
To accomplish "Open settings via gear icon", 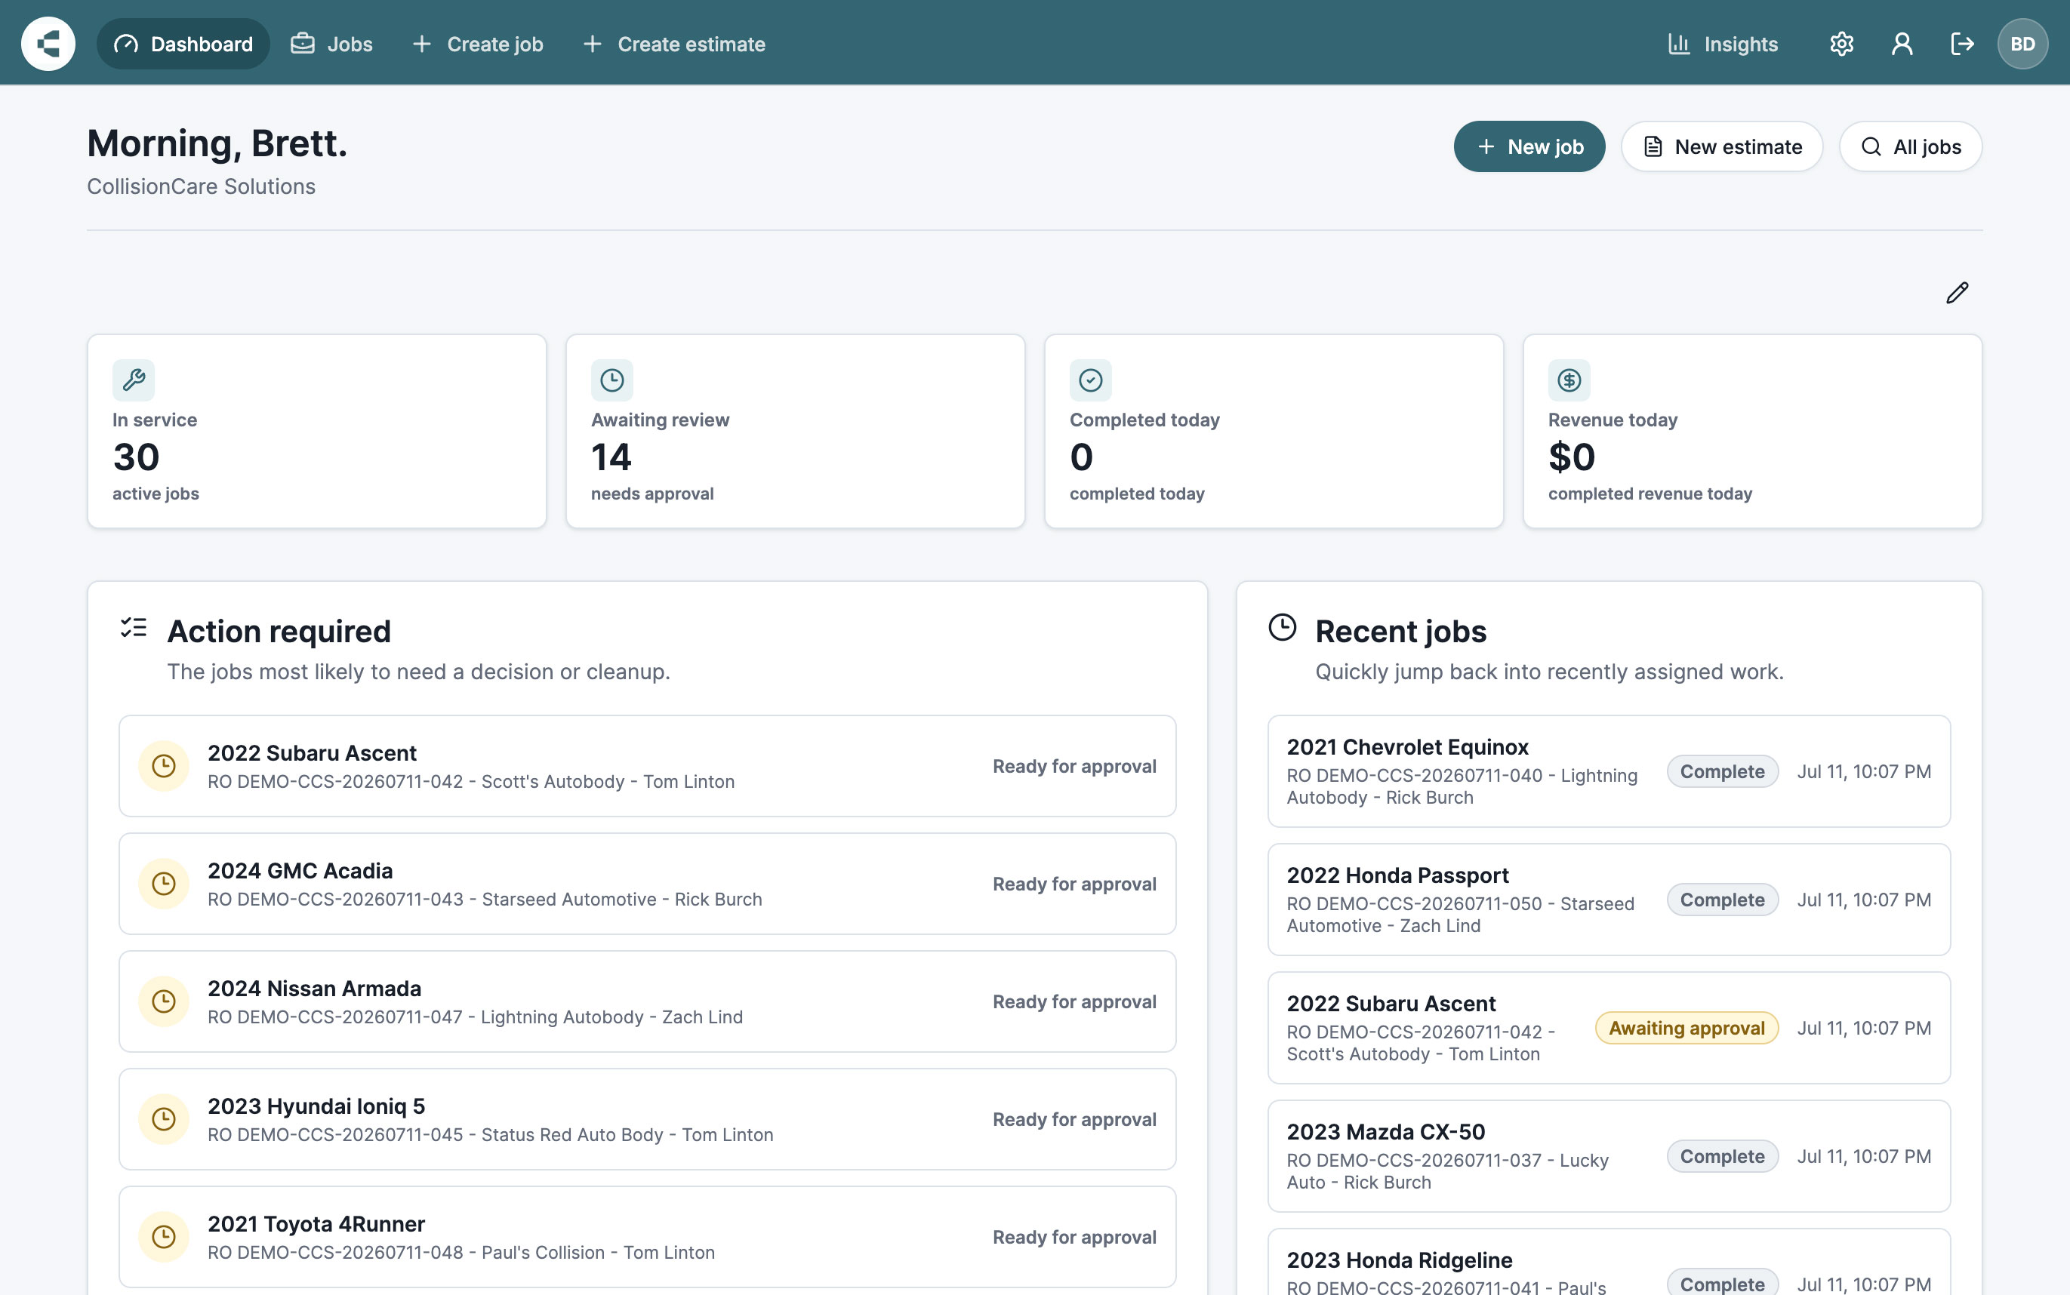I will coord(1841,44).
